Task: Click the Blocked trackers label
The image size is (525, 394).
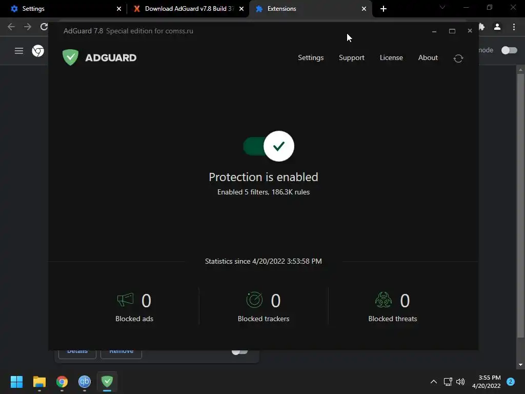Action: point(264,319)
